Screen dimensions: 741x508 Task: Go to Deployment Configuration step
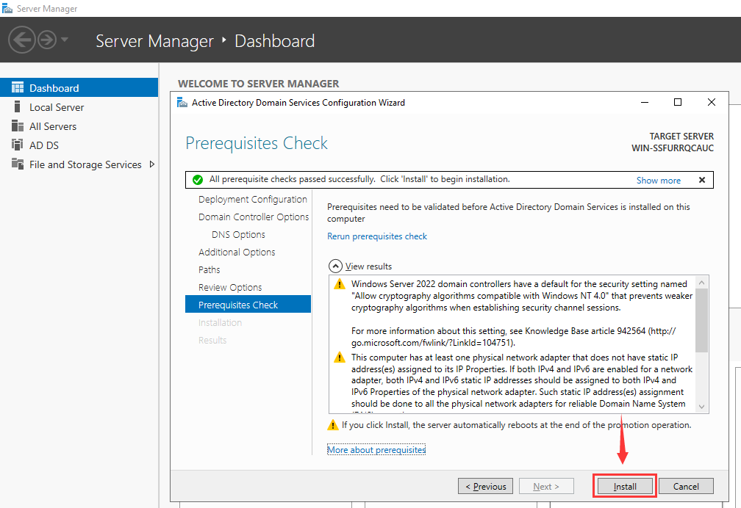(x=252, y=199)
